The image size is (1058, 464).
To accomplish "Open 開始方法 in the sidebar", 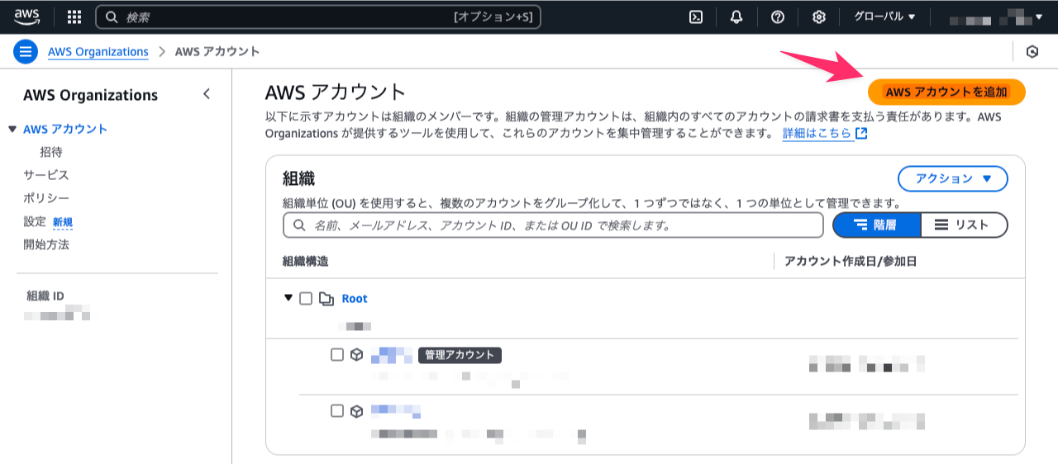I will [x=46, y=245].
